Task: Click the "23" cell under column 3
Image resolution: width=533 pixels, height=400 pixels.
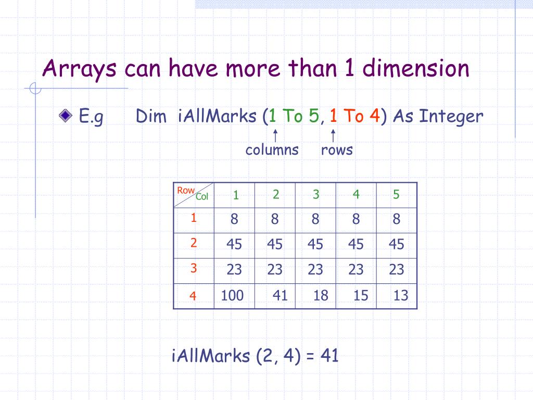Action: (x=315, y=270)
